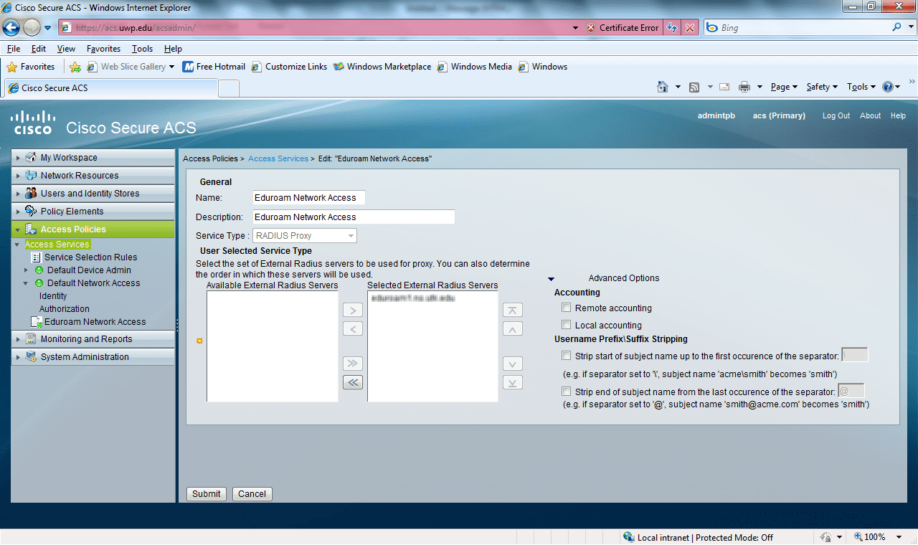
Task: Click the My Workspace icon in sidebar
Action: click(x=31, y=158)
